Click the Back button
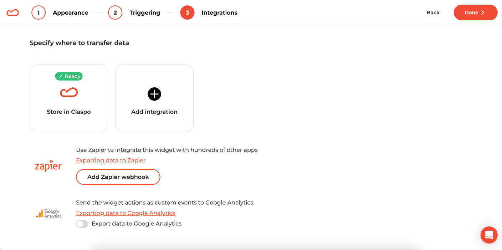Screen dimensions: 502x250 pyautogui.click(x=433, y=12)
